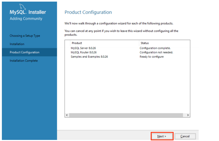The image size is (219, 141).
Task: Click the Product column header
Action: click(x=105, y=43)
